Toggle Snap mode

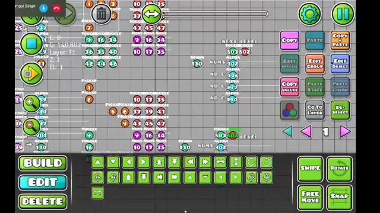(x=339, y=197)
